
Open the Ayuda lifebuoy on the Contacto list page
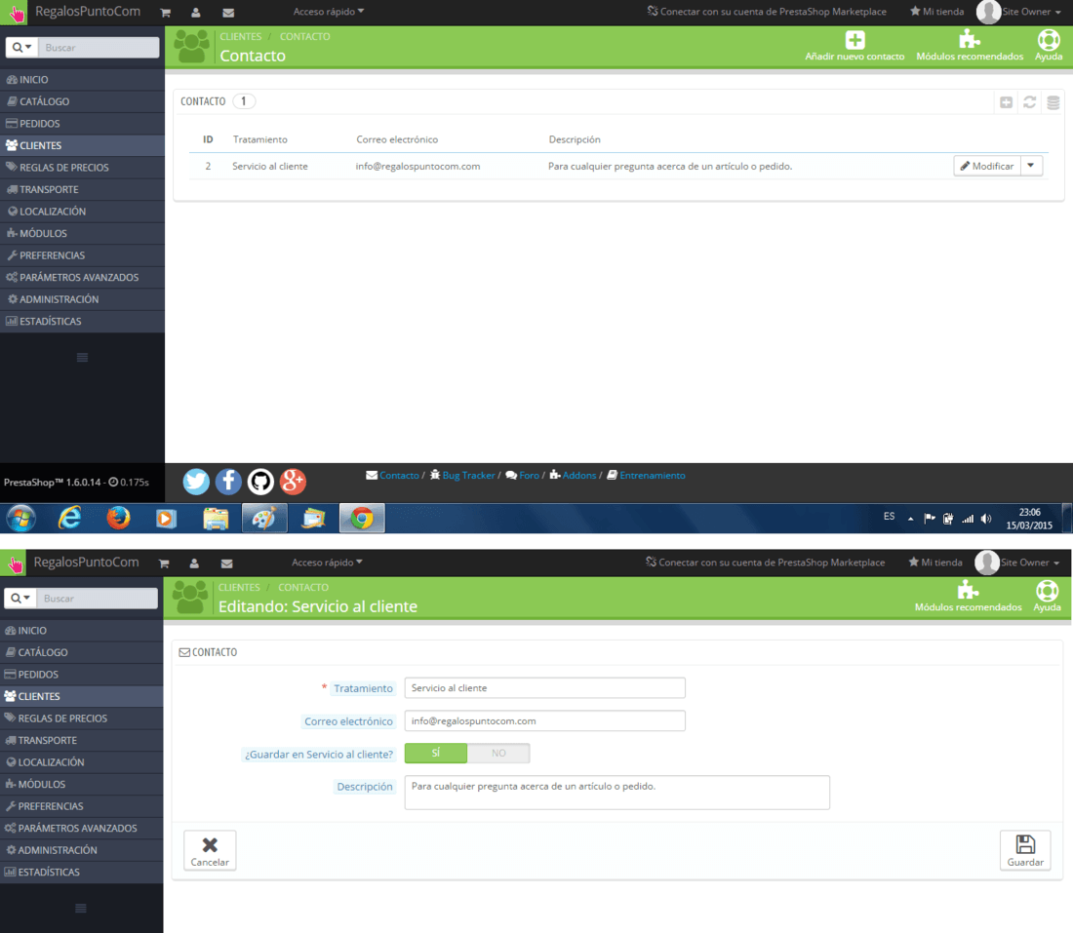1049,45
